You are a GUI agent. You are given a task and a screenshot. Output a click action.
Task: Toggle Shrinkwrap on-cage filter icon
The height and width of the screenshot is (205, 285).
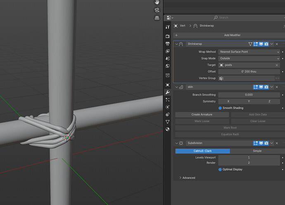[250, 44]
